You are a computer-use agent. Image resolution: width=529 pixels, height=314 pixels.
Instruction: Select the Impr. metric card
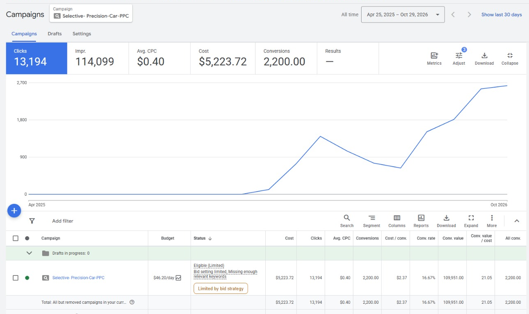(98, 59)
